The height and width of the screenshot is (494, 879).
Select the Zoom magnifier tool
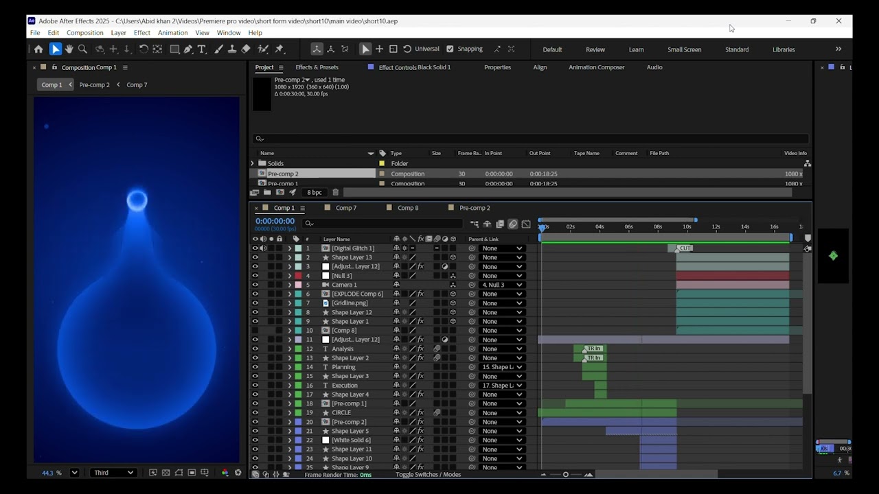(x=82, y=49)
